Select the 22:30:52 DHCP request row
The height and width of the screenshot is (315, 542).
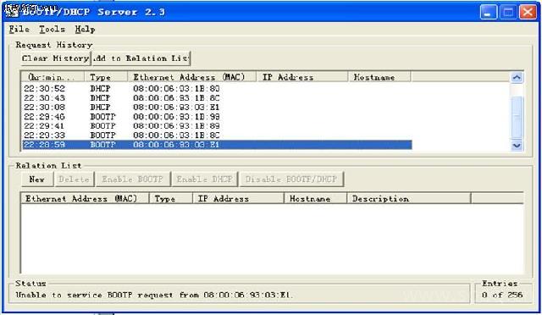pyautogui.click(x=217, y=89)
